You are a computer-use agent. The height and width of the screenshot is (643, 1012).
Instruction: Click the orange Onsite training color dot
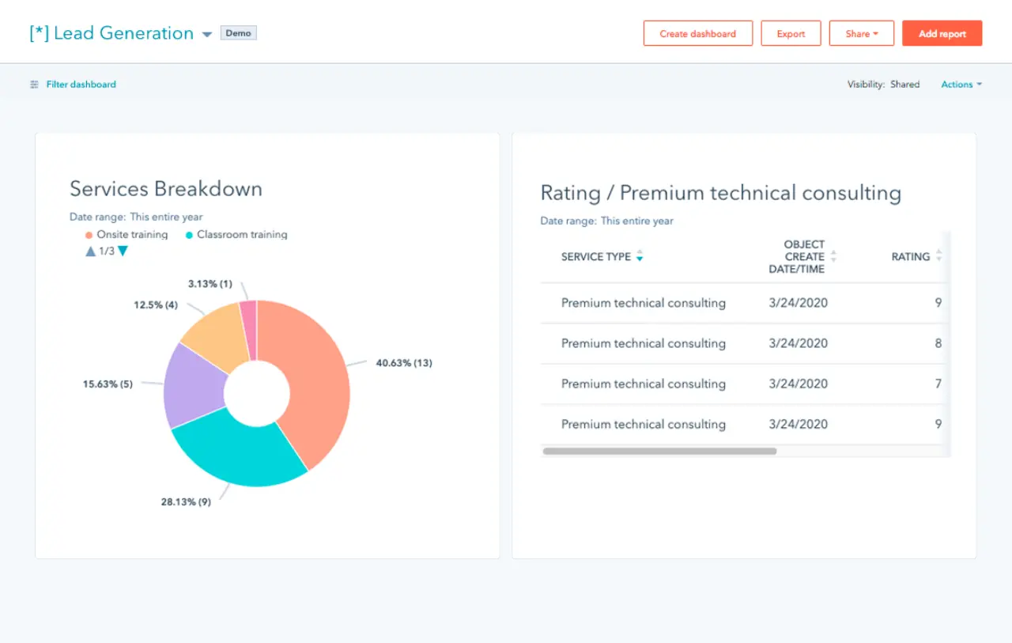point(88,235)
